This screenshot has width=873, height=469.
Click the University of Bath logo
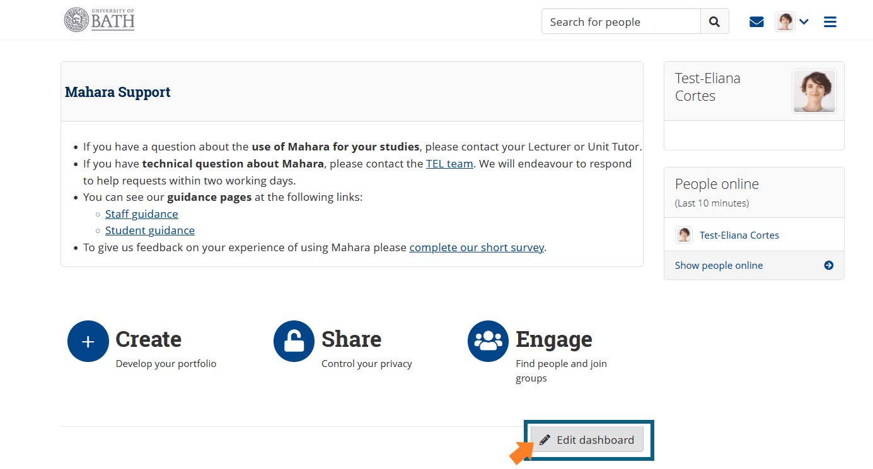coord(99,20)
